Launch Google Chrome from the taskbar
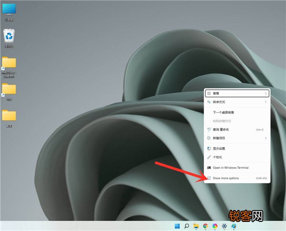 205,226
